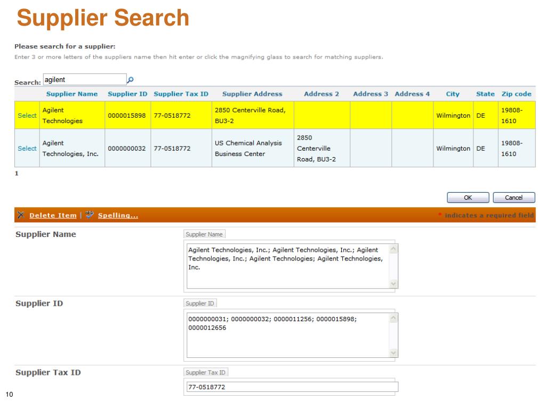
Task: Sort by the Zip code column header
Action: click(516, 94)
